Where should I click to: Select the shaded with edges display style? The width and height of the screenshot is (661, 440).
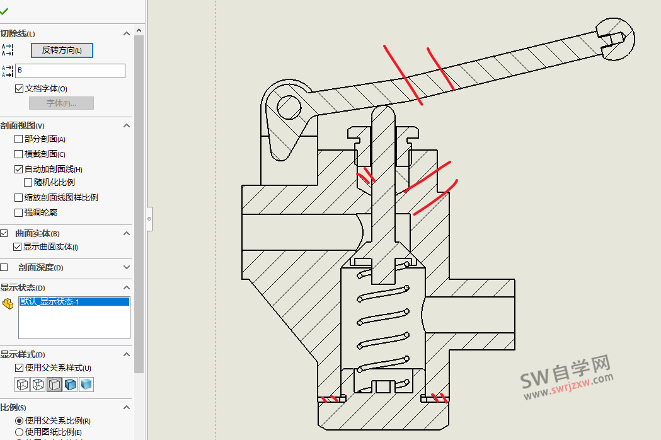69,384
